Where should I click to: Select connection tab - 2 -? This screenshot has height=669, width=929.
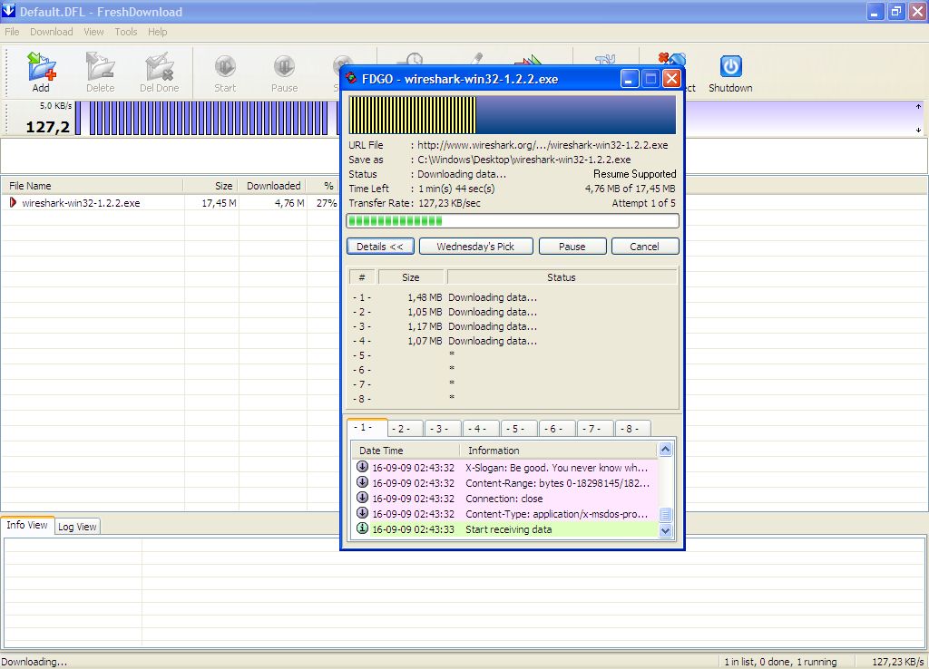pos(406,429)
